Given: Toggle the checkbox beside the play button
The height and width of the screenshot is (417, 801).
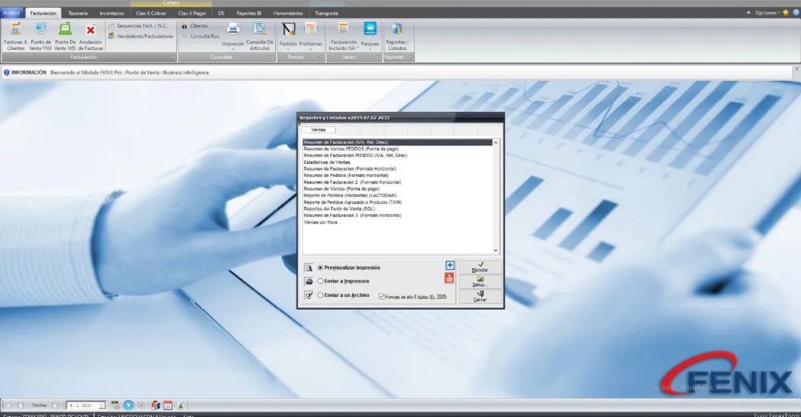Looking at the screenshot, I should [x=141, y=405].
